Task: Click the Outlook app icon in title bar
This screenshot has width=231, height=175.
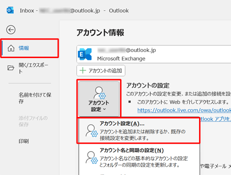Action: [x=10, y=11]
